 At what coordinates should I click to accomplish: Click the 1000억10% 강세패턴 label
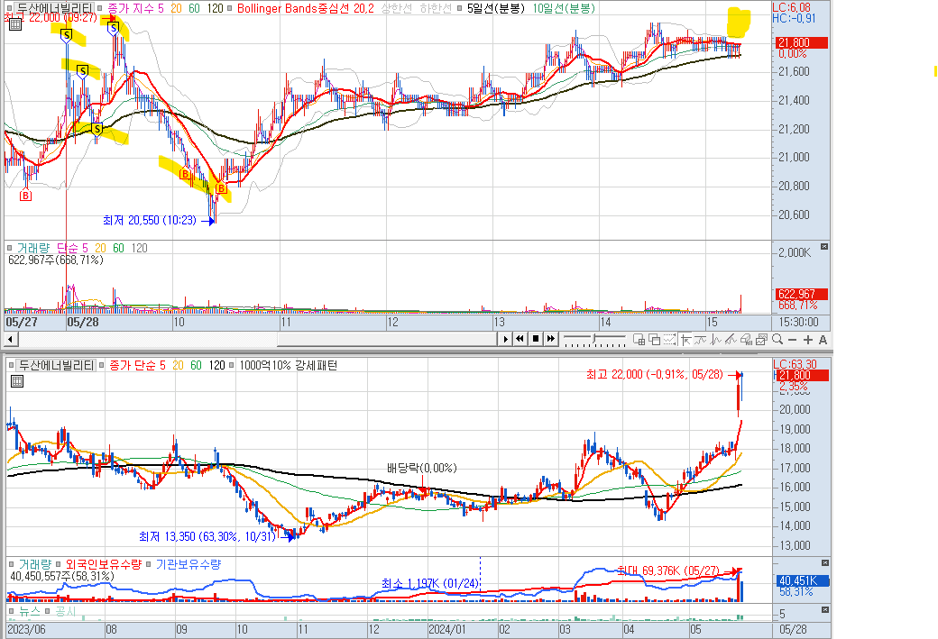(x=289, y=365)
